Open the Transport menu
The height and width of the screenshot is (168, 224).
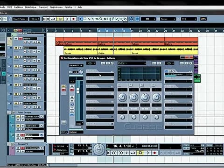tap(43, 7)
